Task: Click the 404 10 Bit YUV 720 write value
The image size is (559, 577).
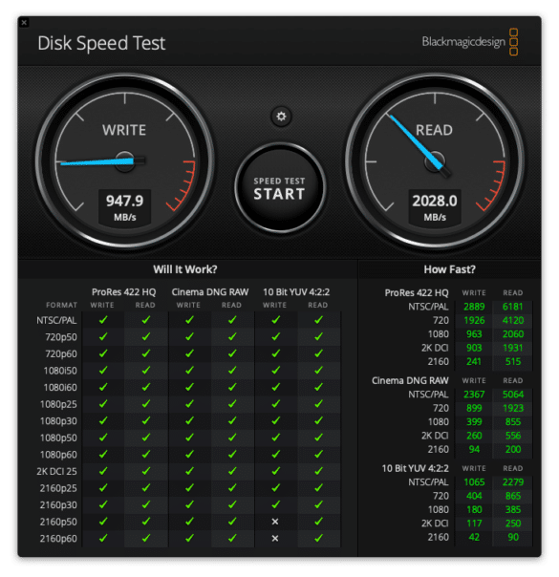Action: pyautogui.click(x=474, y=496)
